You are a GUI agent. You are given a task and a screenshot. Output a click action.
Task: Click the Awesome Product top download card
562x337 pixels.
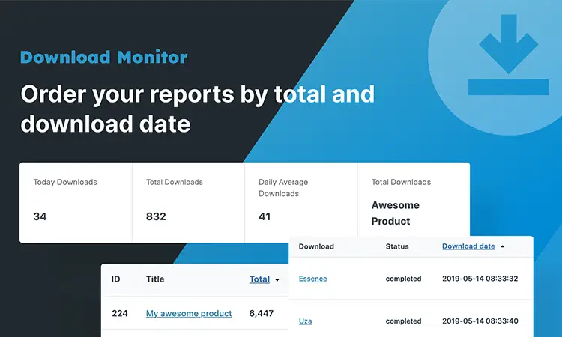pyautogui.click(x=413, y=202)
